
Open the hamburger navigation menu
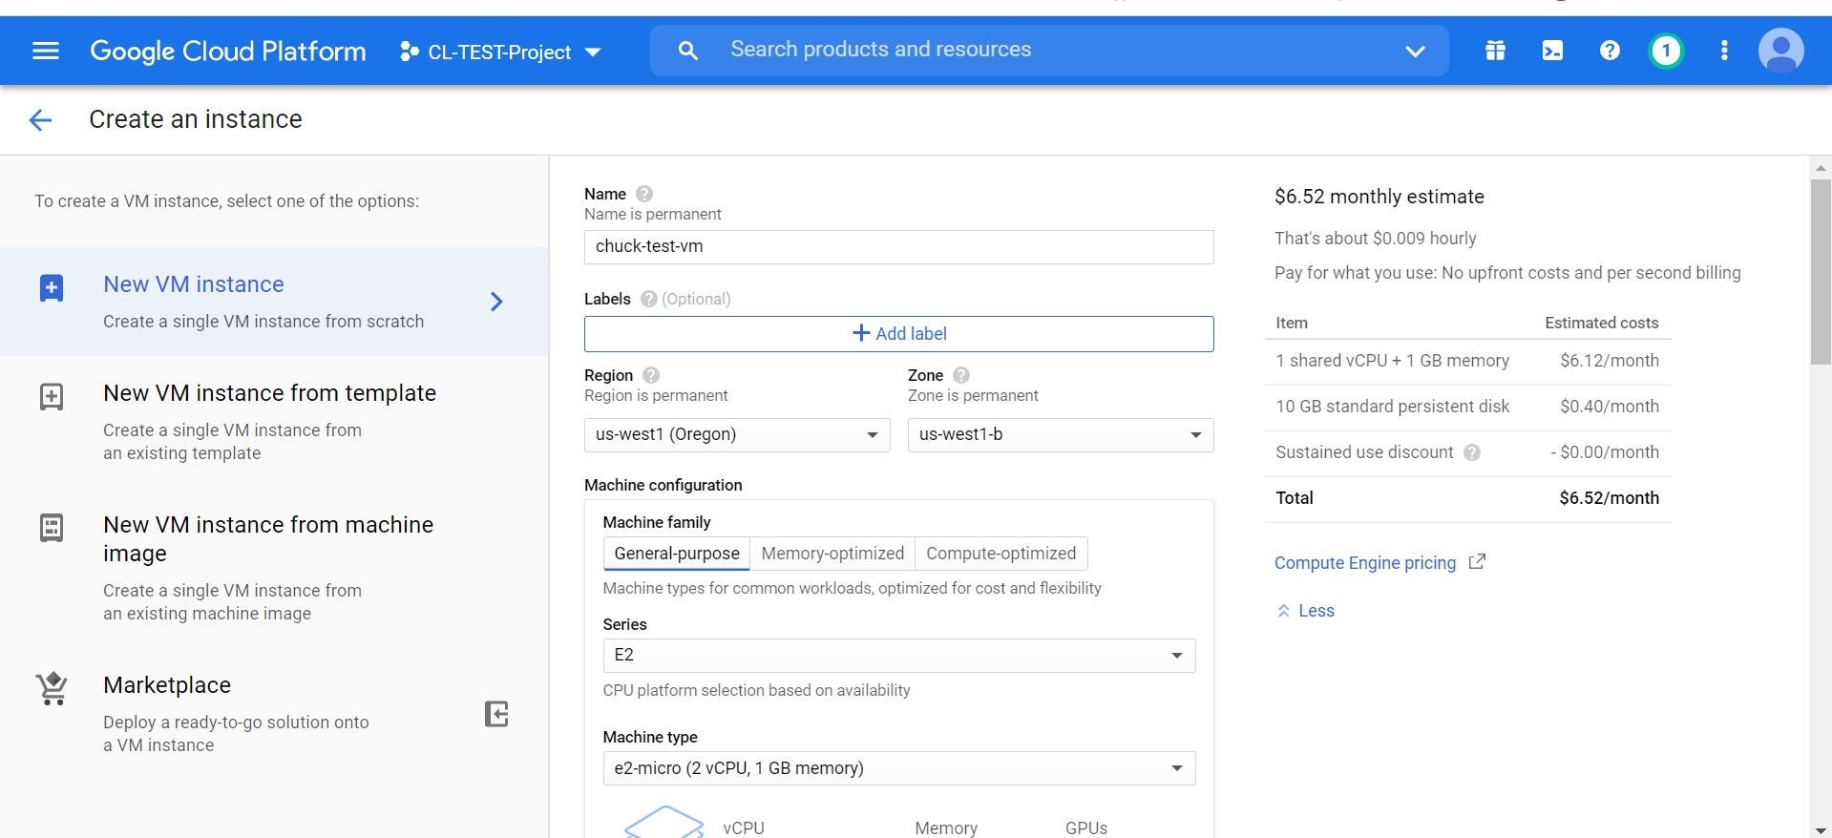click(x=46, y=51)
